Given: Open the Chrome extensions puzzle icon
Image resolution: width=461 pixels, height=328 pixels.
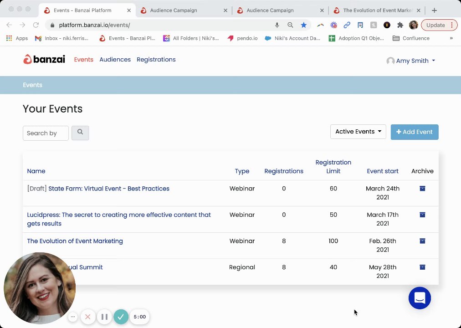Looking at the screenshot, I should click(400, 25).
